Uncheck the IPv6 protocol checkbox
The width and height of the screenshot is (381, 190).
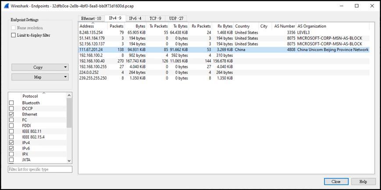coord(11,148)
